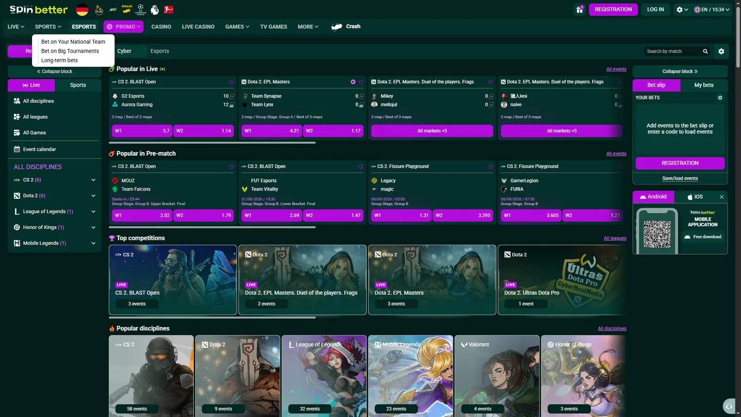The image size is (741, 417).
Task: Expand the League of Legends discipline
Action: (x=93, y=212)
